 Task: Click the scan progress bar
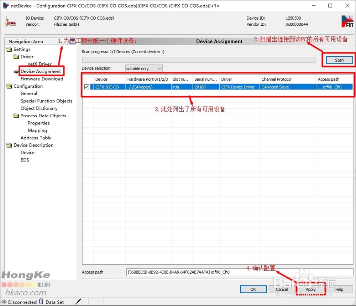tap(199, 60)
